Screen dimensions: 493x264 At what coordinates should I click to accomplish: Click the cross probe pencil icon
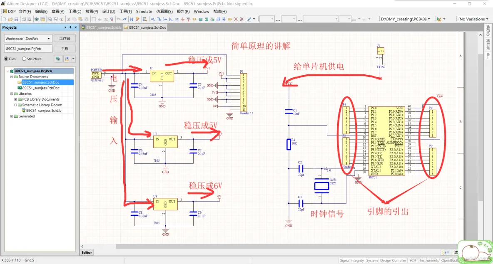[137, 19]
